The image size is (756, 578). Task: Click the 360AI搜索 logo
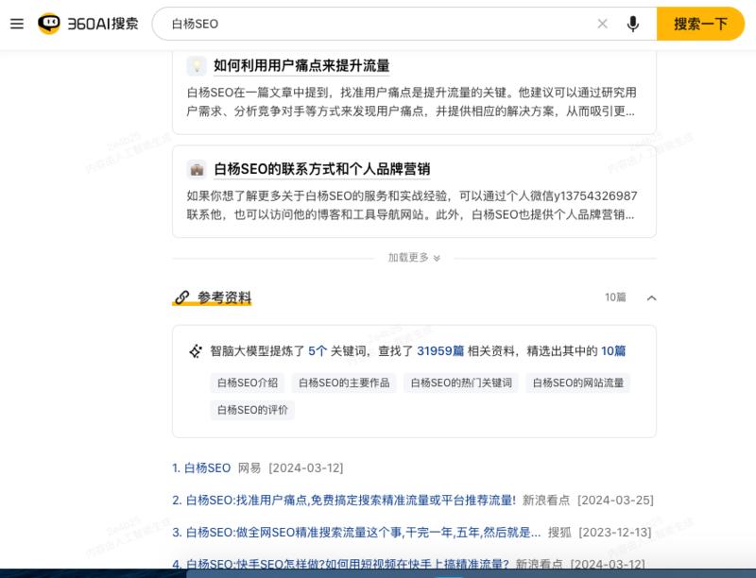click(88, 24)
